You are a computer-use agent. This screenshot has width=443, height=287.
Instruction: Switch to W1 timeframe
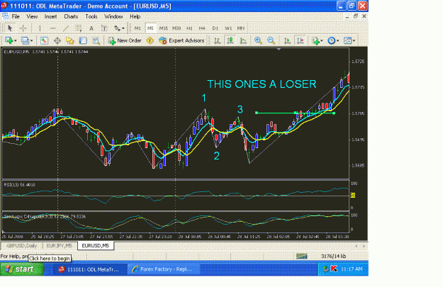[x=228, y=28]
